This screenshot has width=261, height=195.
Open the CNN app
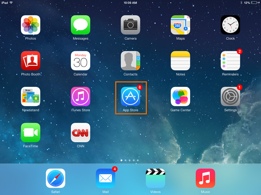[81, 133]
